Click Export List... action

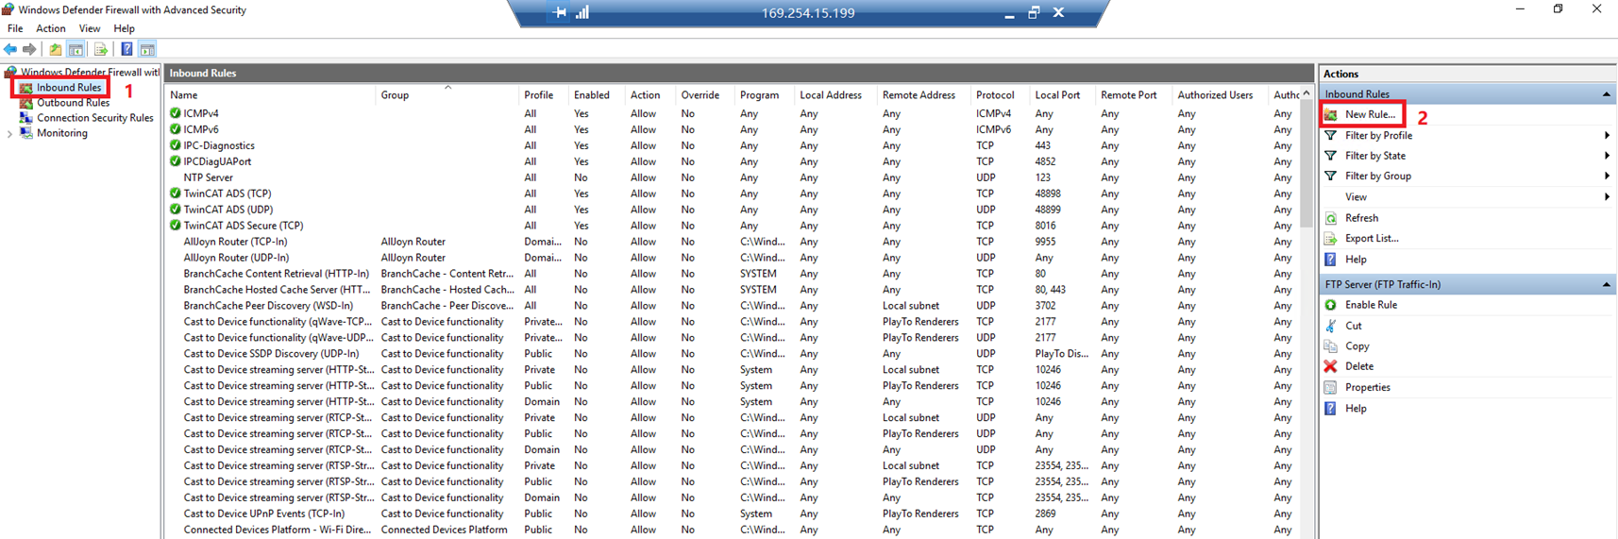pyautogui.click(x=1372, y=239)
